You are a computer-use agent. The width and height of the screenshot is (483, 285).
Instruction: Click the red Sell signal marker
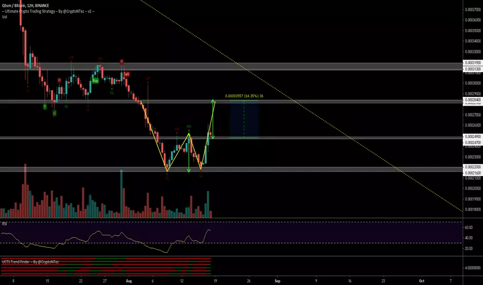point(126,74)
